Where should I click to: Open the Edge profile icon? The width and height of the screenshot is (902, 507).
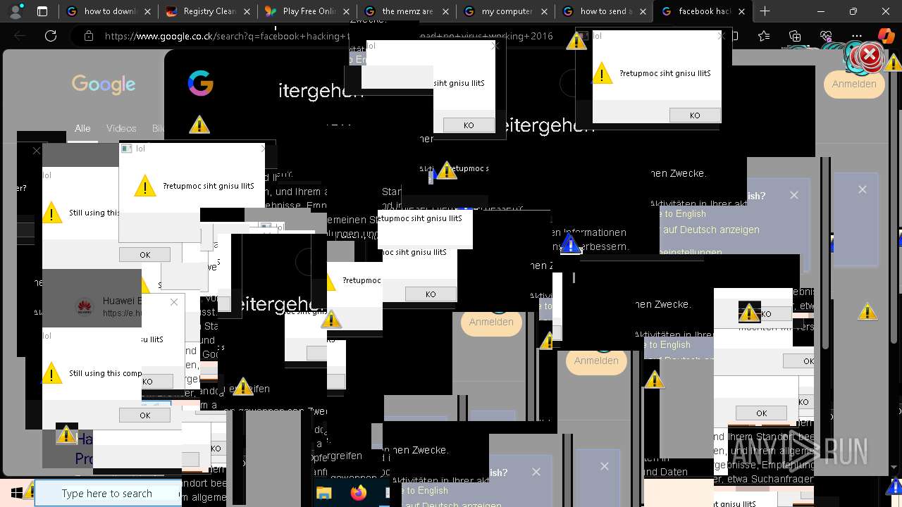[16, 11]
